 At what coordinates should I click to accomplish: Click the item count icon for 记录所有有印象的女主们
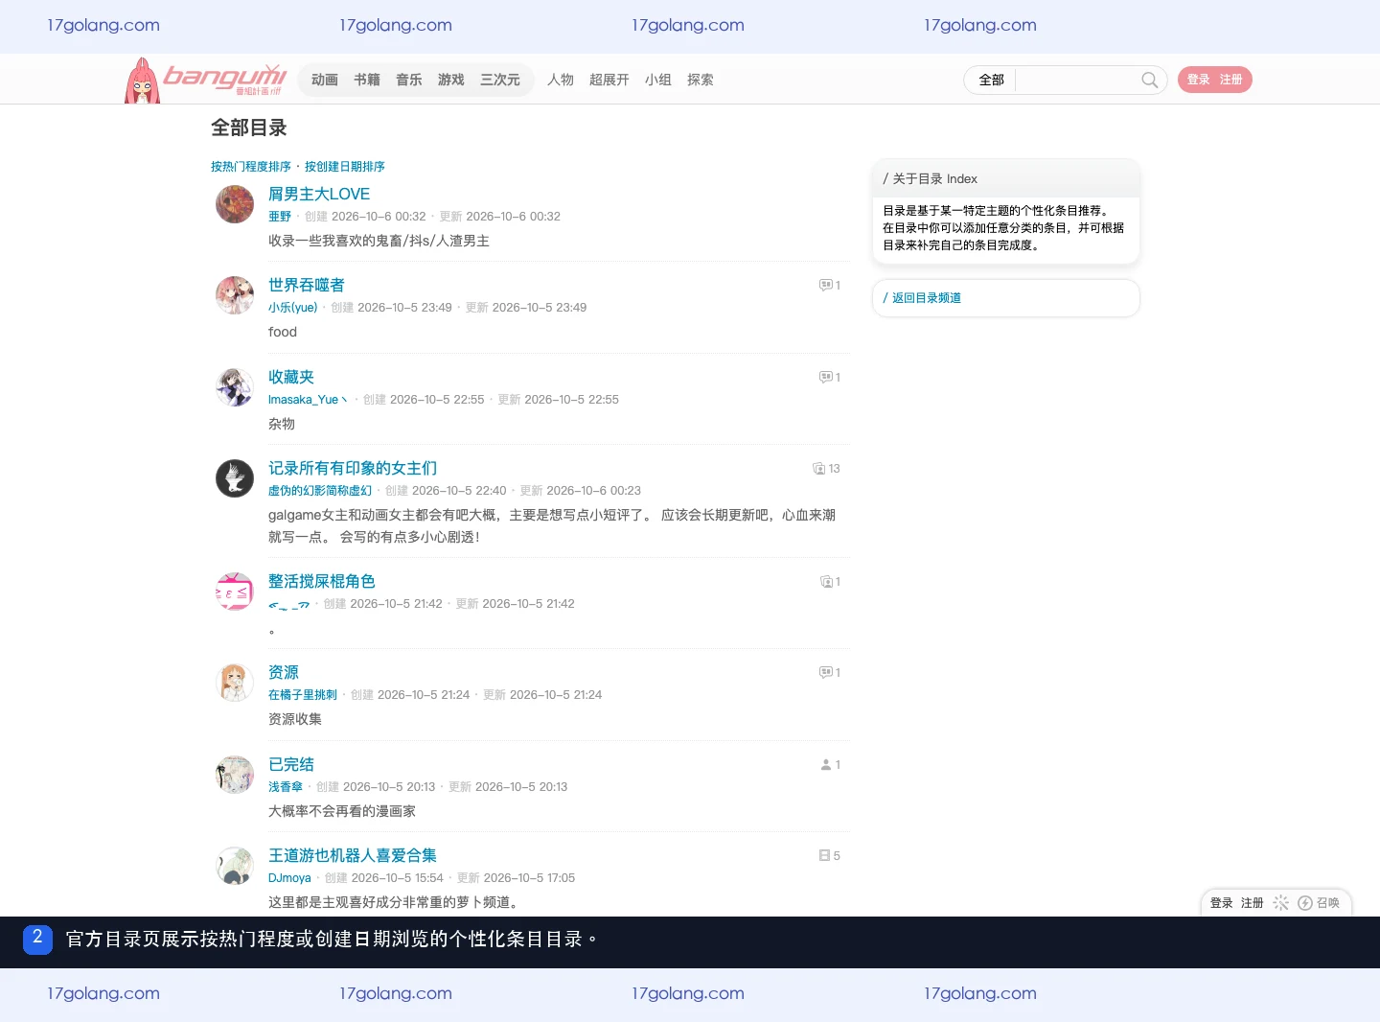pos(818,469)
